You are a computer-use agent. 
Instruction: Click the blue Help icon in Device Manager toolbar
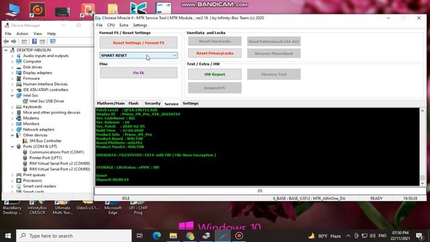coord(34,42)
